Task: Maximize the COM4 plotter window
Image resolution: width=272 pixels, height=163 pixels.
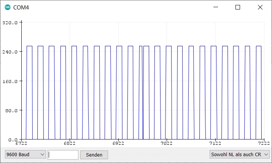Action: coord(238,7)
